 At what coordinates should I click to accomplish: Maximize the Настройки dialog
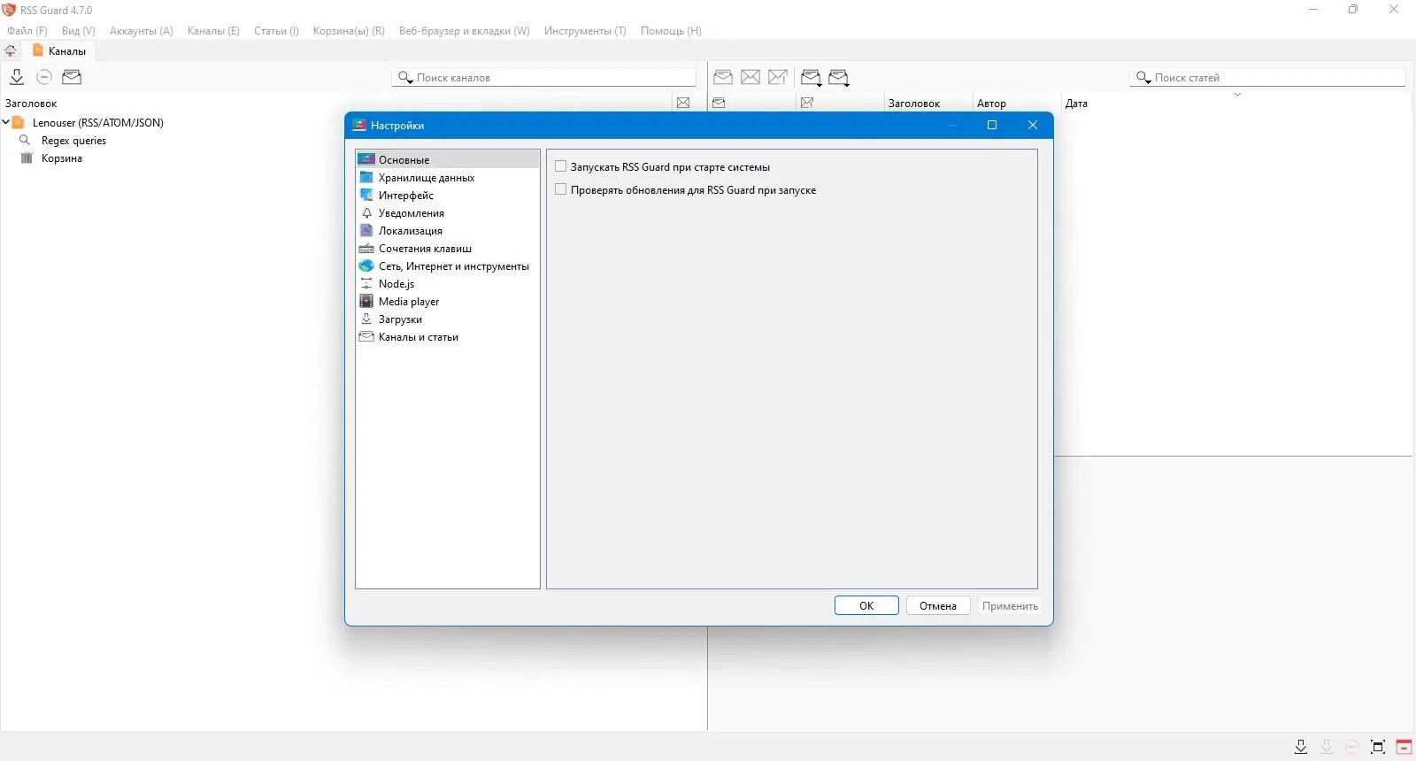click(992, 125)
